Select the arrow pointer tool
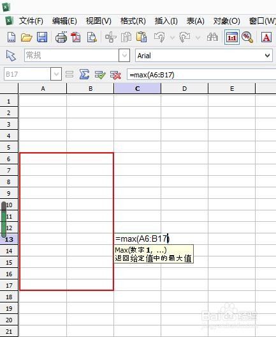Screen dimensions: 276x337 pyautogui.click(x=11, y=56)
